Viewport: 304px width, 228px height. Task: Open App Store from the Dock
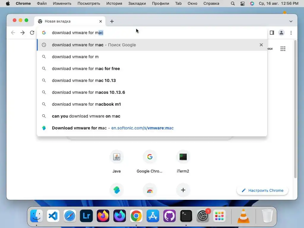point(153,216)
